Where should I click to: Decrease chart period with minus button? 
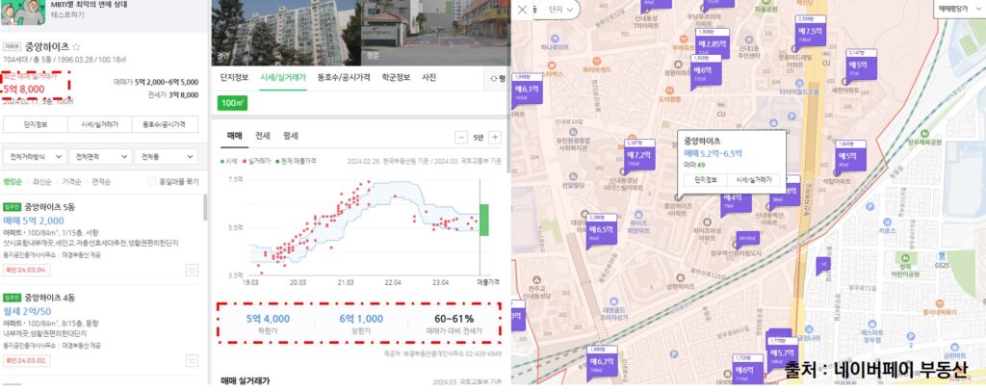tap(461, 137)
